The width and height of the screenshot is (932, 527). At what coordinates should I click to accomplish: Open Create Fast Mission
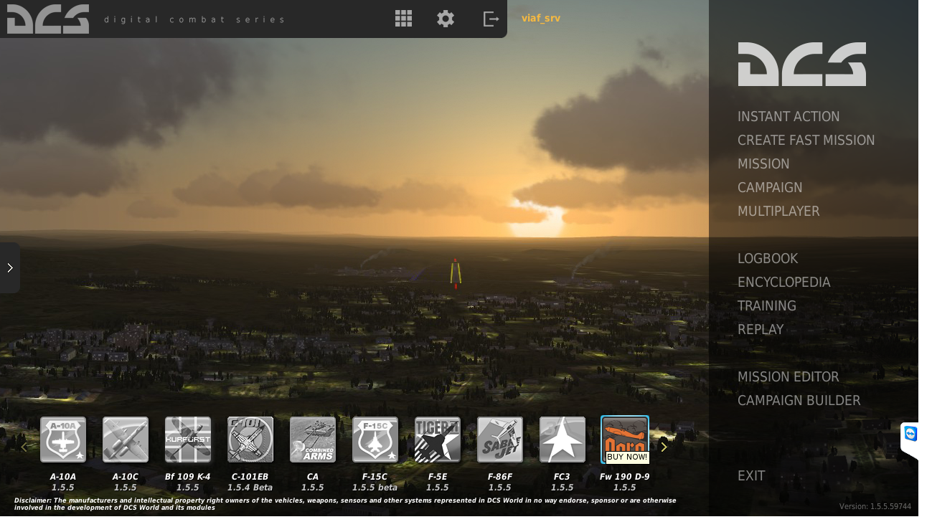click(x=806, y=141)
